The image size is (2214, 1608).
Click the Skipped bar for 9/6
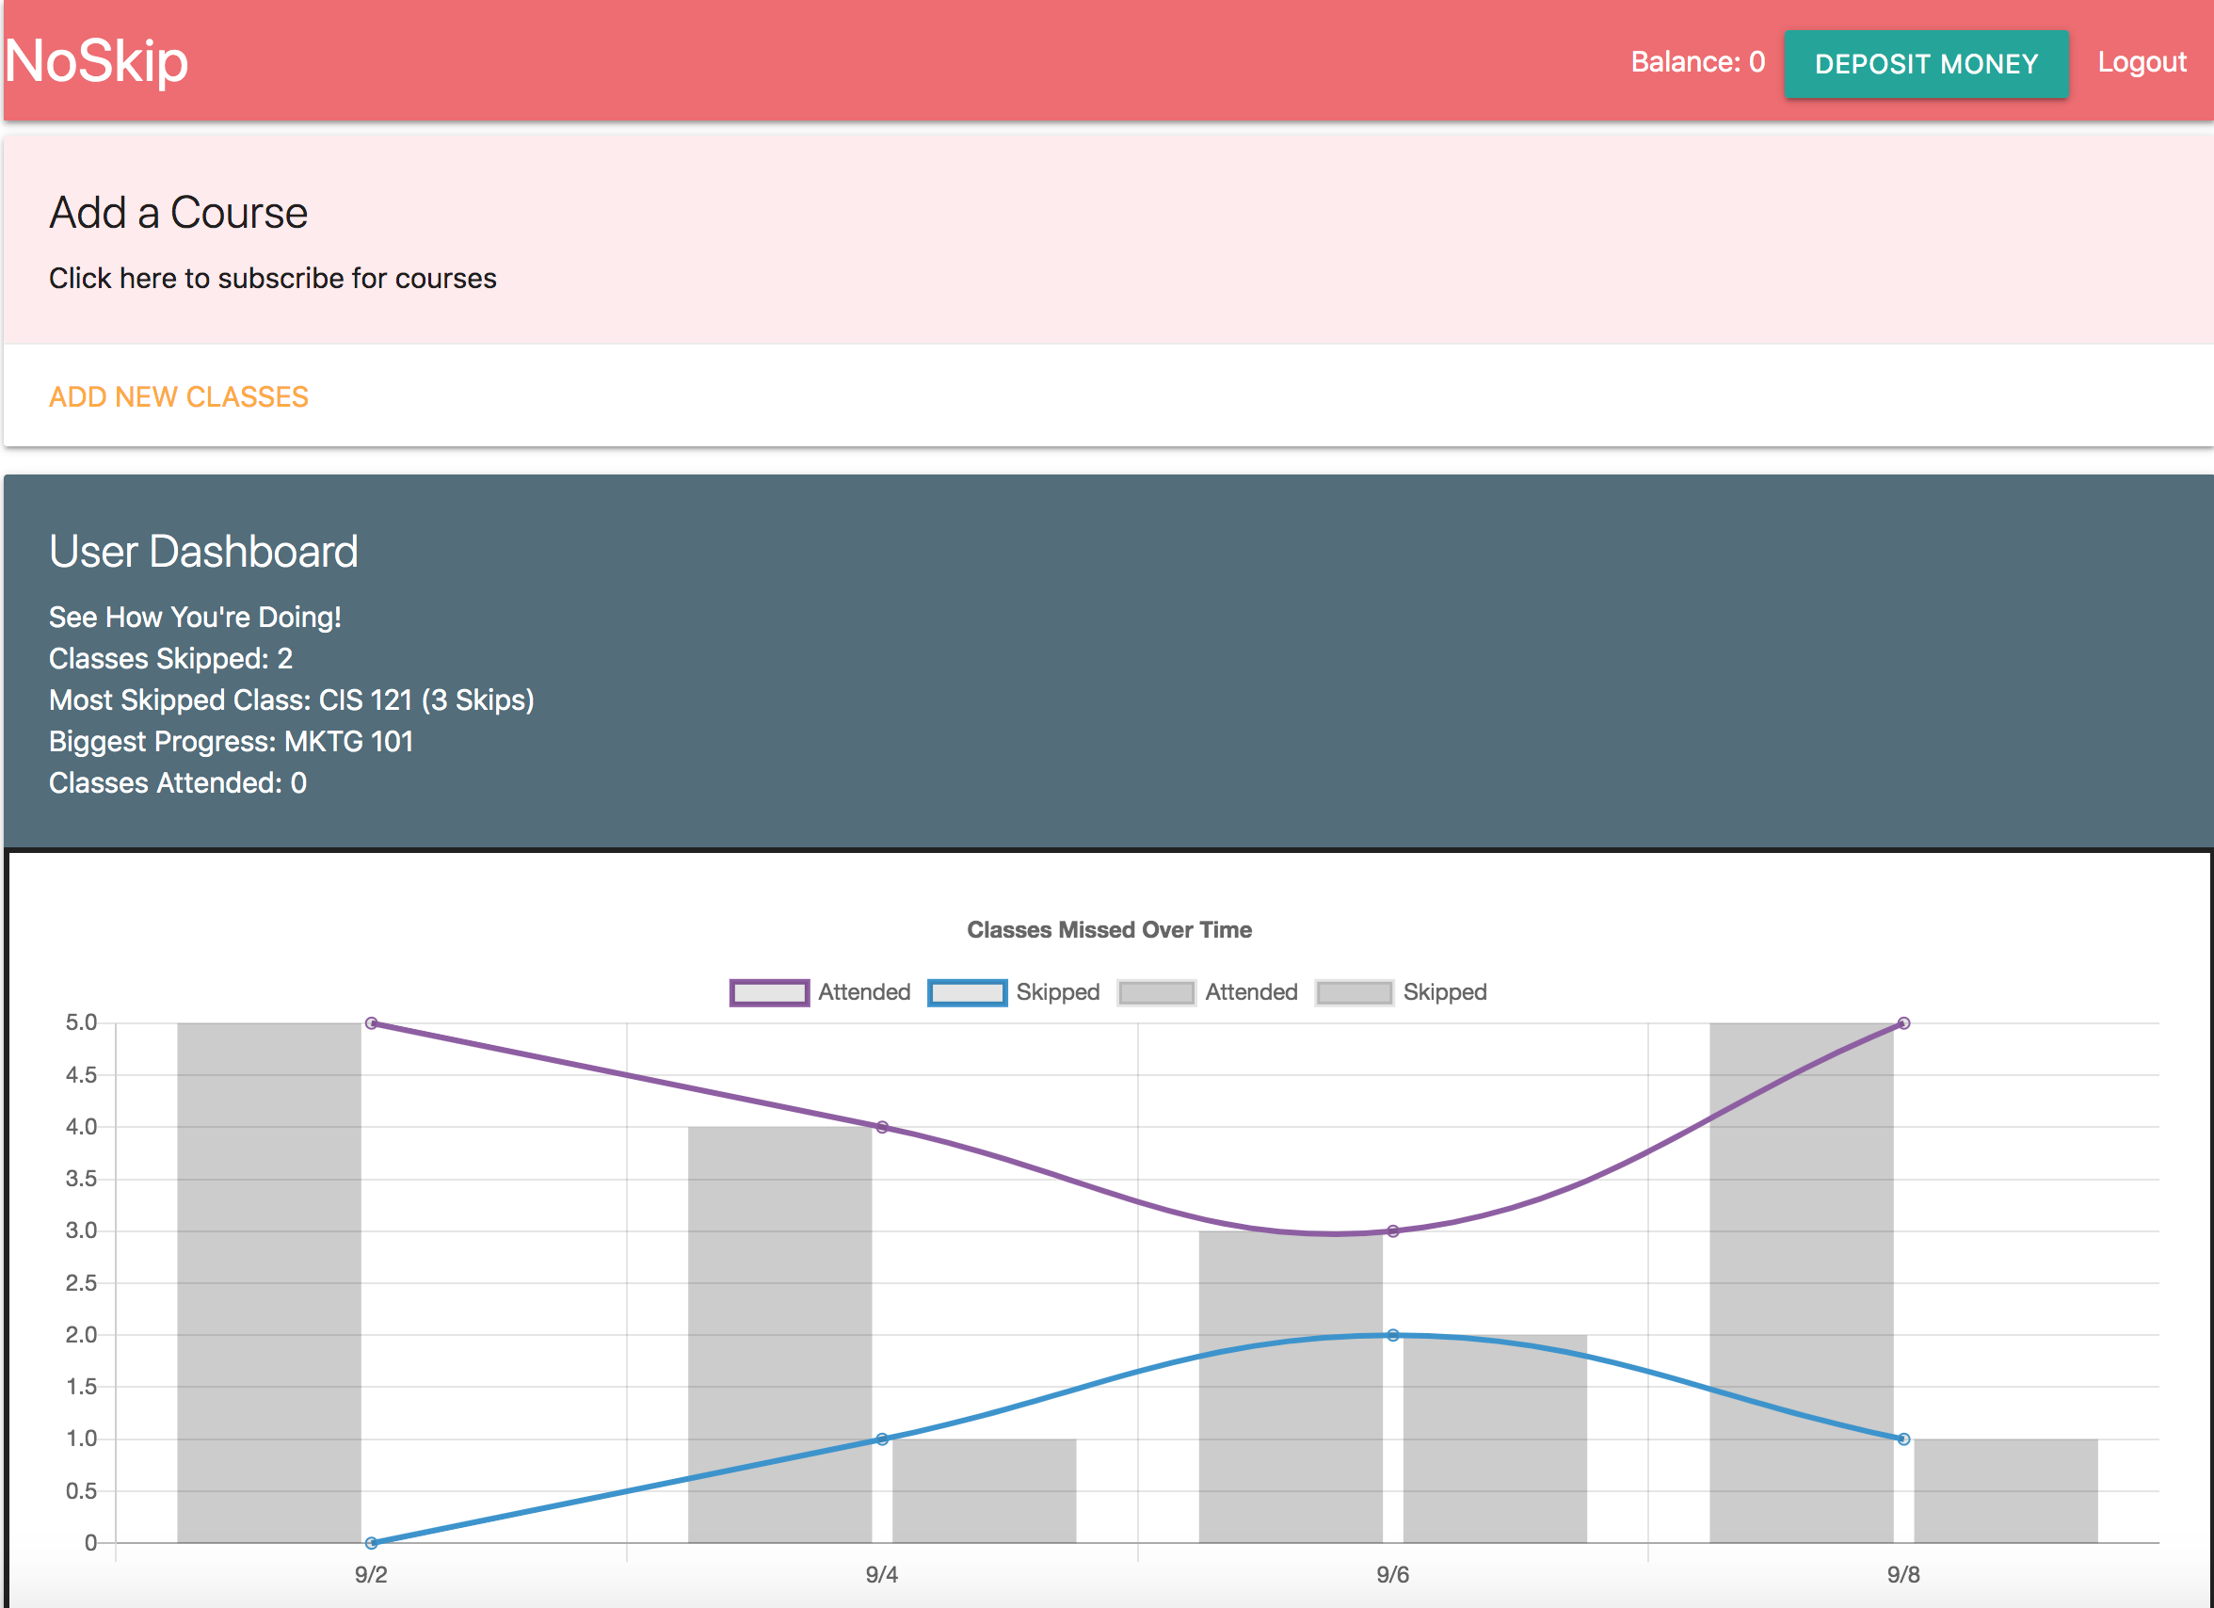1495,1445
